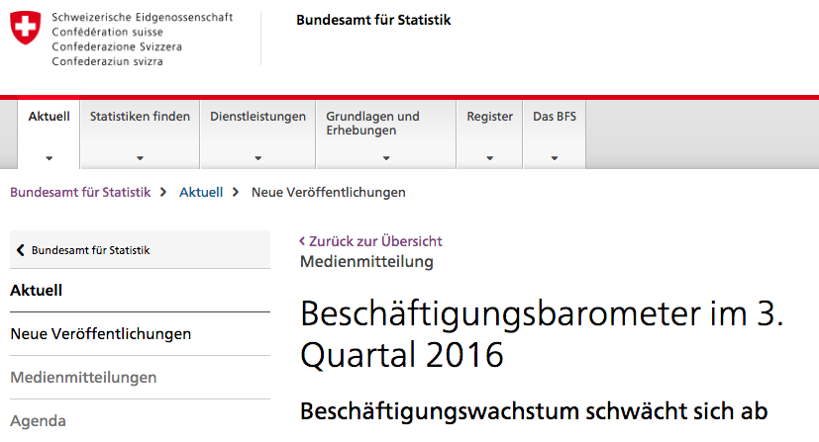This screenshot has height=442, width=819.
Task: Expand the arrow under Das BFS
Action: click(554, 158)
